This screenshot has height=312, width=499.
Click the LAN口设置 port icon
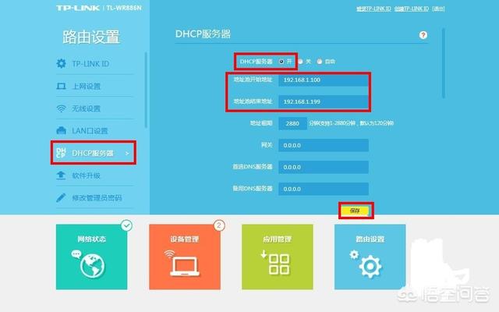(61, 130)
